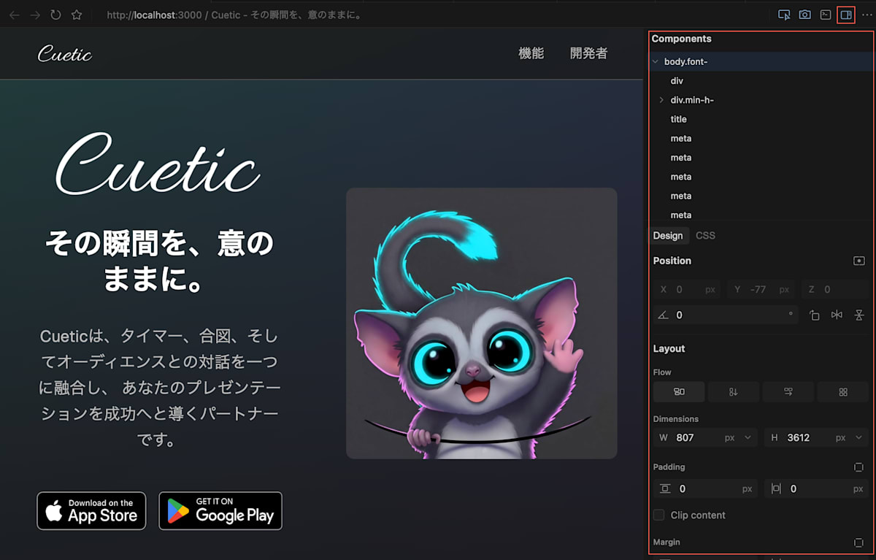Click the Cuetic logo in the header
Screen dimensions: 876x560
coord(65,53)
